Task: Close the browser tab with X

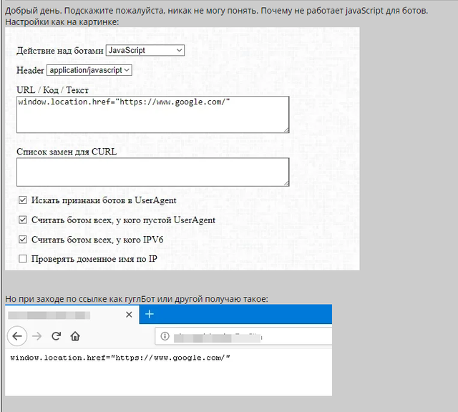Action: pos(129,315)
